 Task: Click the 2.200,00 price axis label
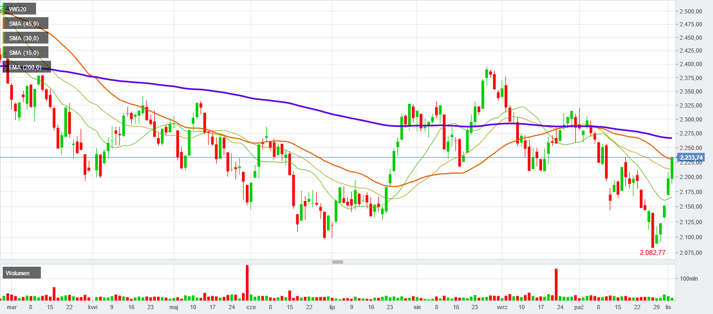click(692, 177)
